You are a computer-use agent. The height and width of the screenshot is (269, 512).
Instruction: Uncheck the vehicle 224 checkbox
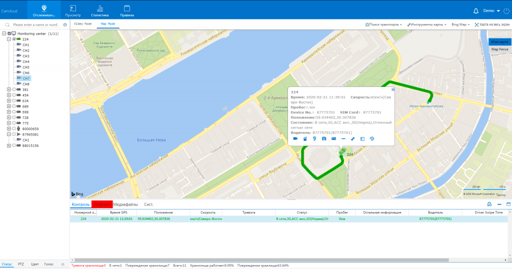(x=14, y=39)
